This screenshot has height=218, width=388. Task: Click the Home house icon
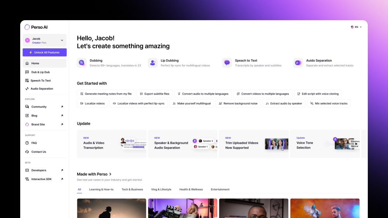pyautogui.click(x=27, y=63)
